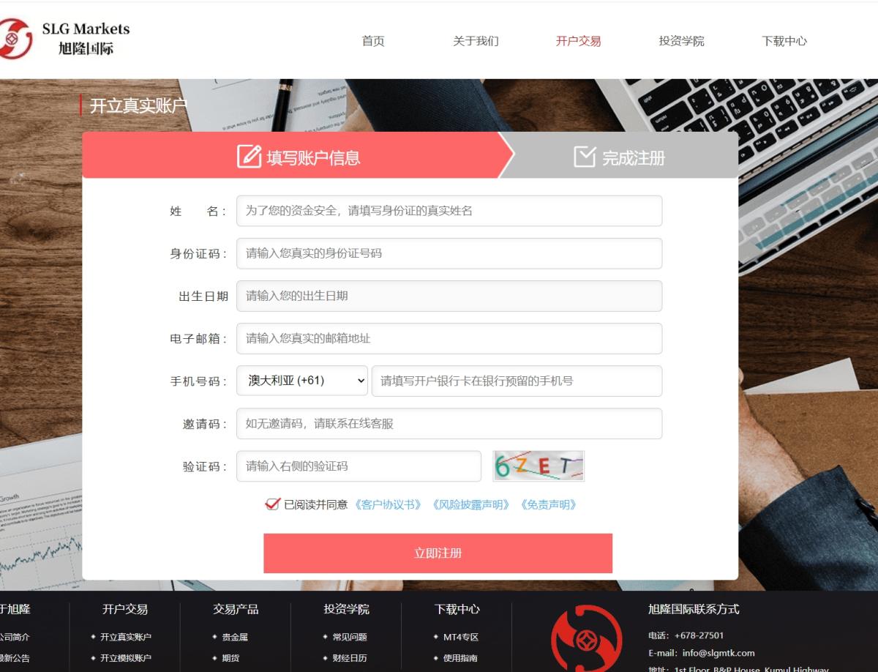Open the 开立模拟账户 footer link
The width and height of the screenshot is (878, 672).
[x=125, y=658]
